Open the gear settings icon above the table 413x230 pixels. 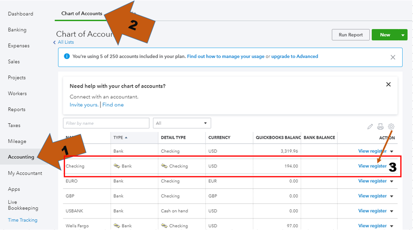[x=391, y=127]
